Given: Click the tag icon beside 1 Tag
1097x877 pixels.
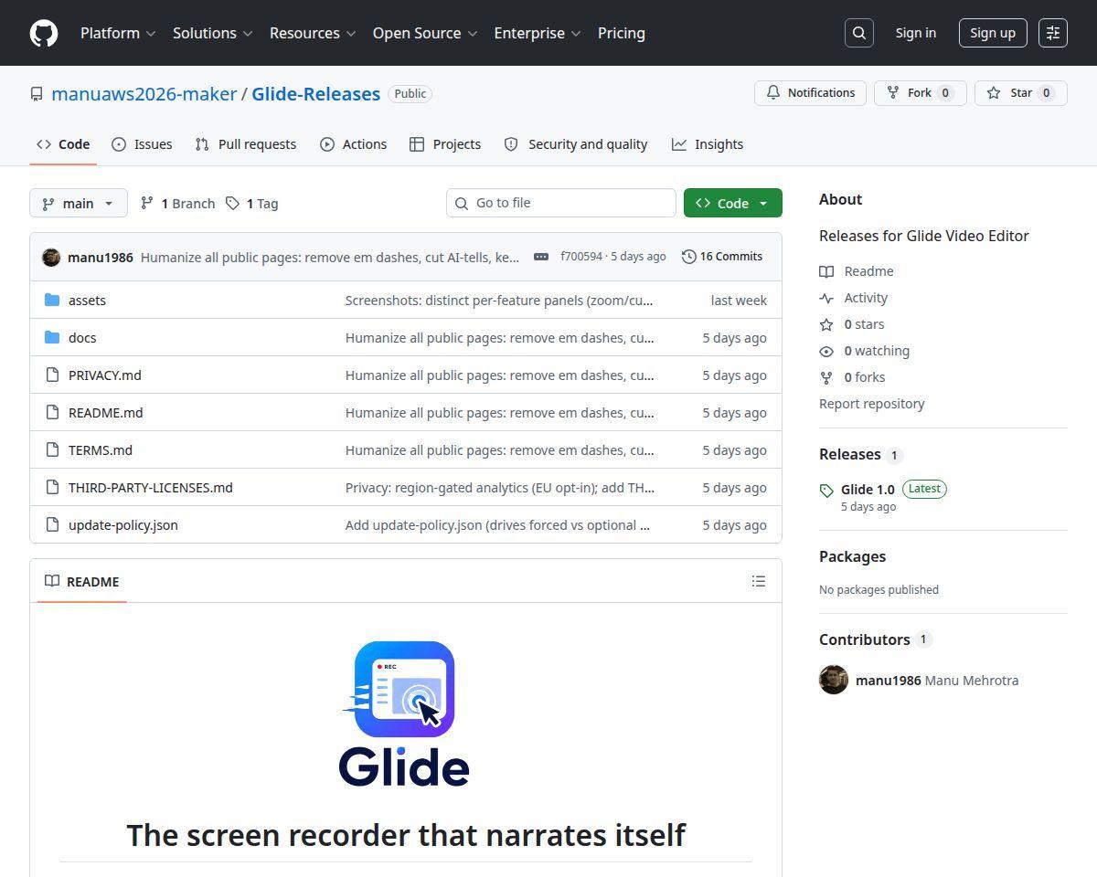Looking at the screenshot, I should coord(233,203).
